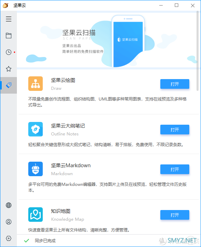Click the 知识地图 map pin icon
This screenshot has height=247, width=201.
point(36,215)
